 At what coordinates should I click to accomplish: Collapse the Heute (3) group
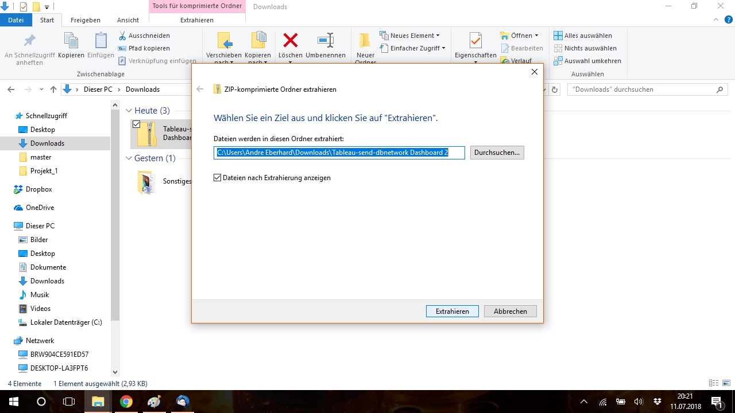coord(129,111)
